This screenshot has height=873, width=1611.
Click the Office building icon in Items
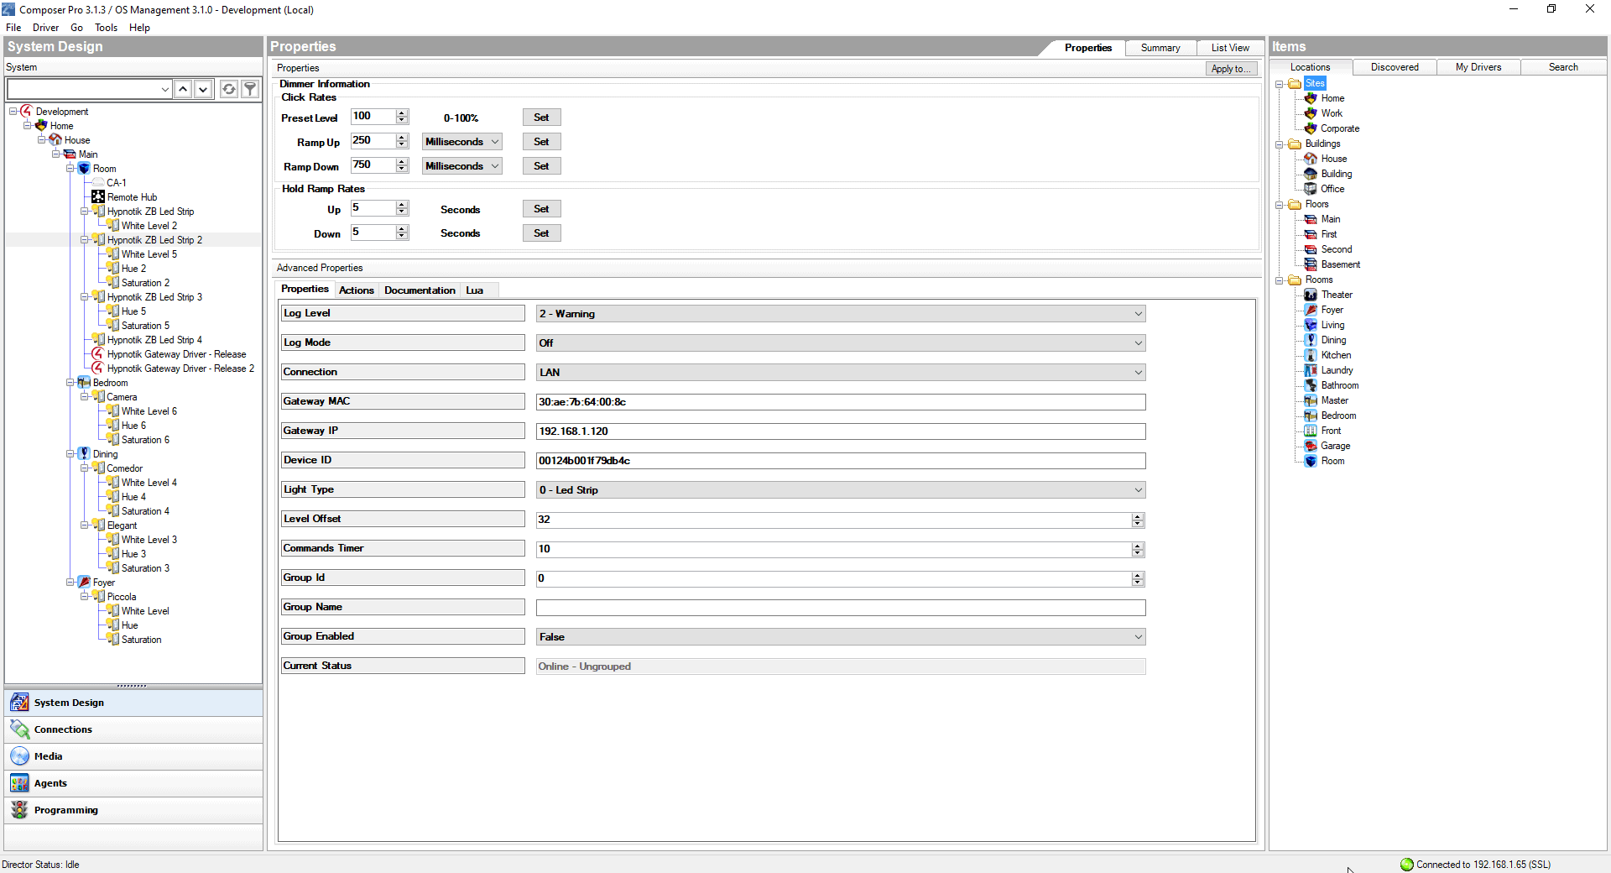point(1311,189)
